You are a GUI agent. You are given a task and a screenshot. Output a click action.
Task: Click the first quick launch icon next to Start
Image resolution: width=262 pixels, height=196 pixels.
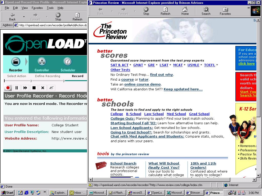[x=20, y=193]
